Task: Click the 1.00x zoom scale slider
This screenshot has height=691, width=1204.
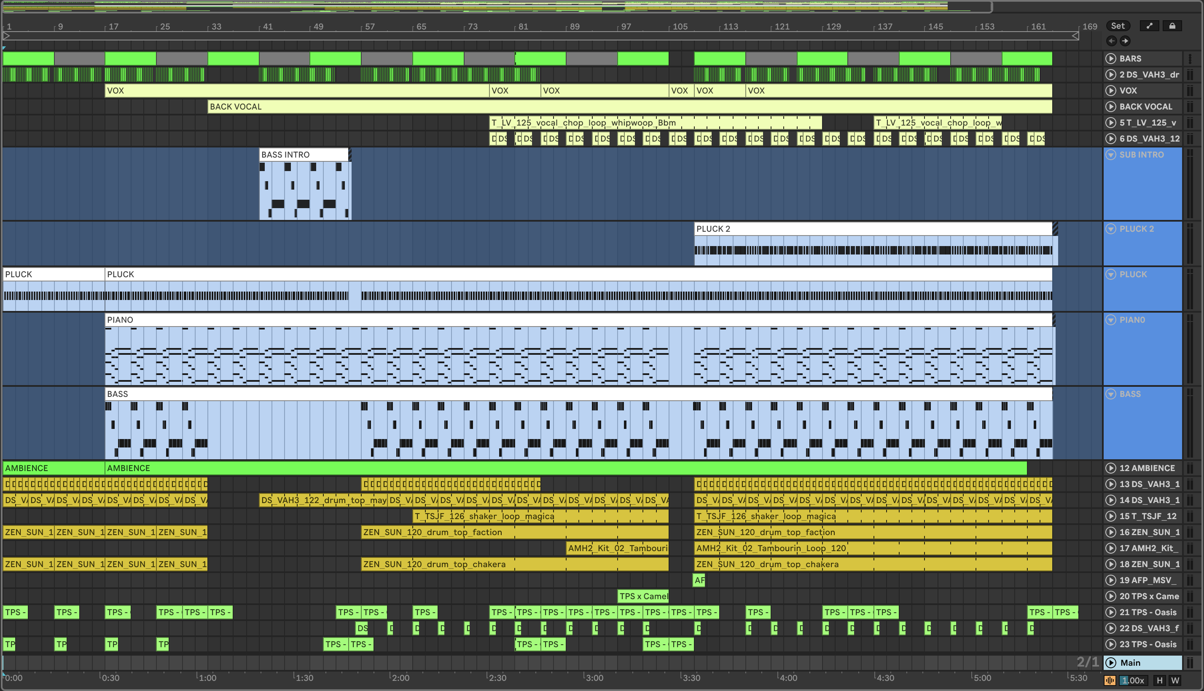Action: click(1133, 680)
